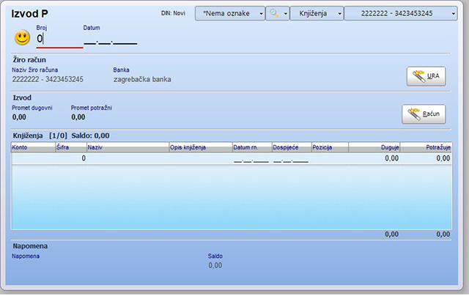Sort by the Naziv column header
The image size is (469, 296).
pyautogui.click(x=128, y=147)
